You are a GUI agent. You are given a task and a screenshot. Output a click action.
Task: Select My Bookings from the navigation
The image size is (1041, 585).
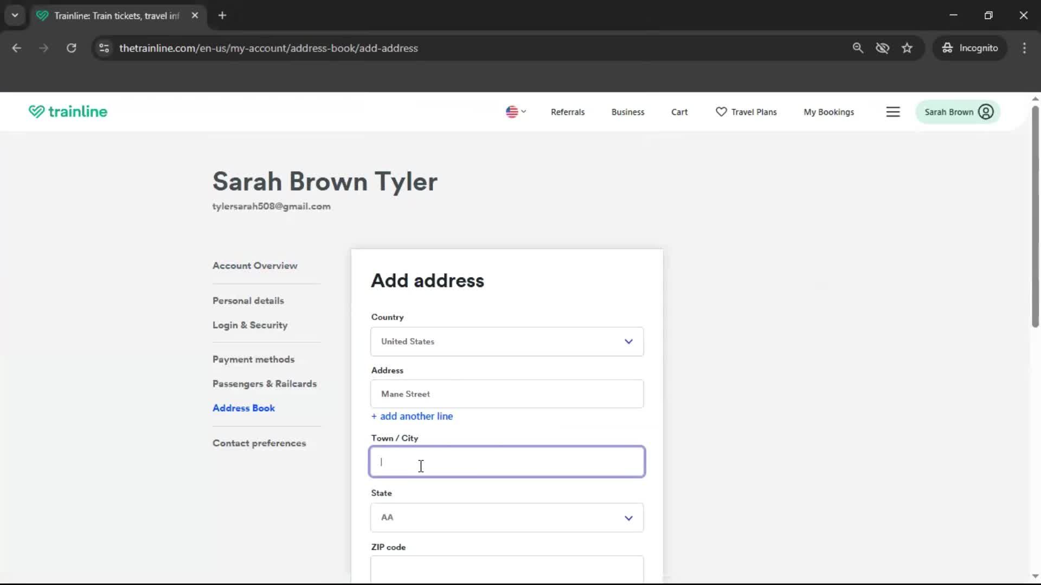click(x=828, y=112)
